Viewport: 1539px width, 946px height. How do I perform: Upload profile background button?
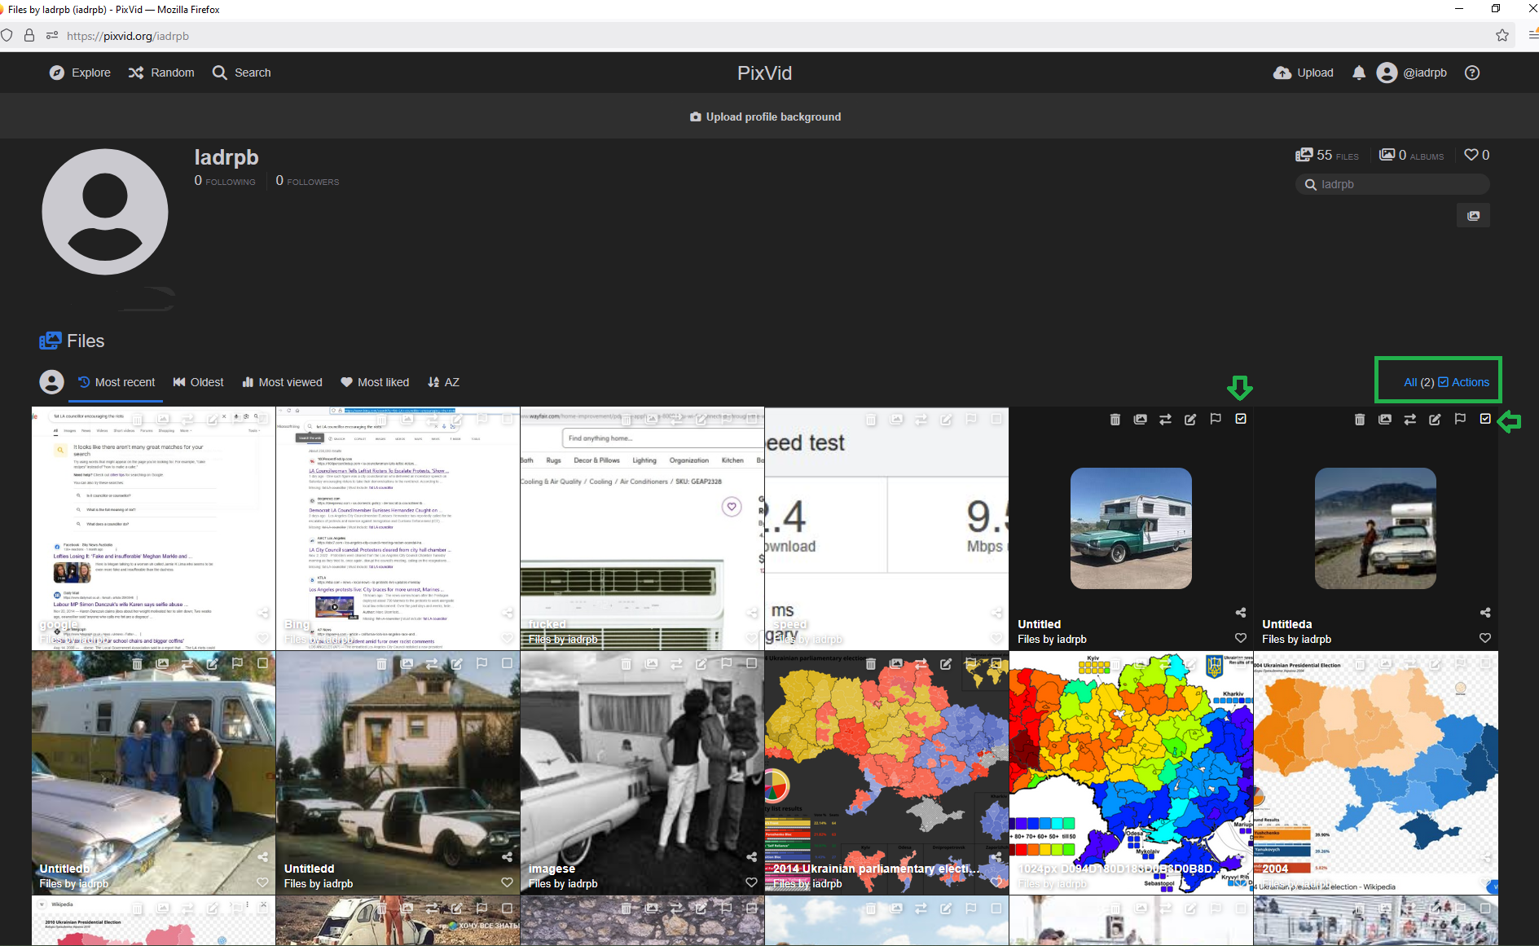765,117
